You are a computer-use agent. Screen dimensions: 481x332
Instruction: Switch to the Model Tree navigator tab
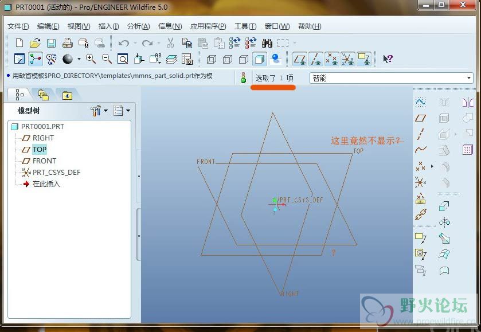tap(19, 95)
